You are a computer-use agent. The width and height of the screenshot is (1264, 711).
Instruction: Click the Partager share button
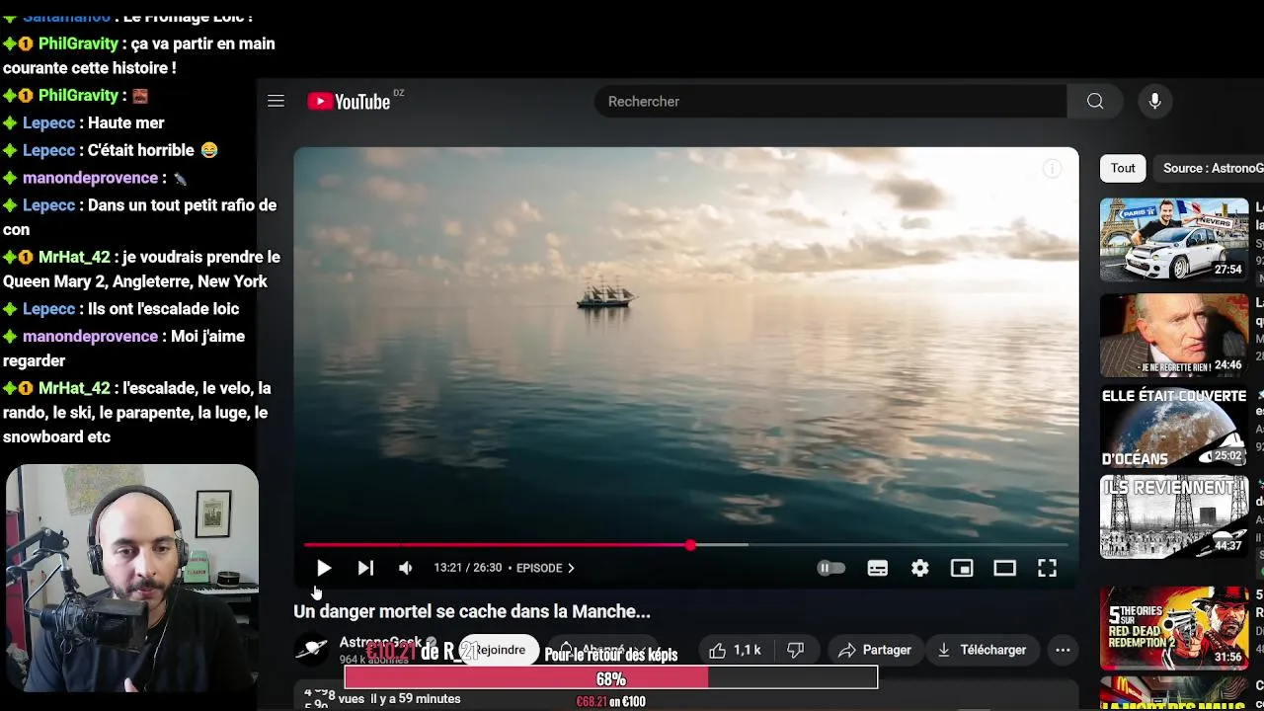pos(875,650)
